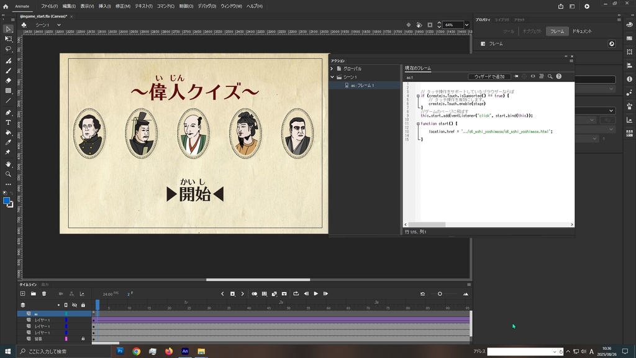This screenshot has height=358, width=636.
Task: Open Actions panel help icon
Action: (x=558, y=76)
